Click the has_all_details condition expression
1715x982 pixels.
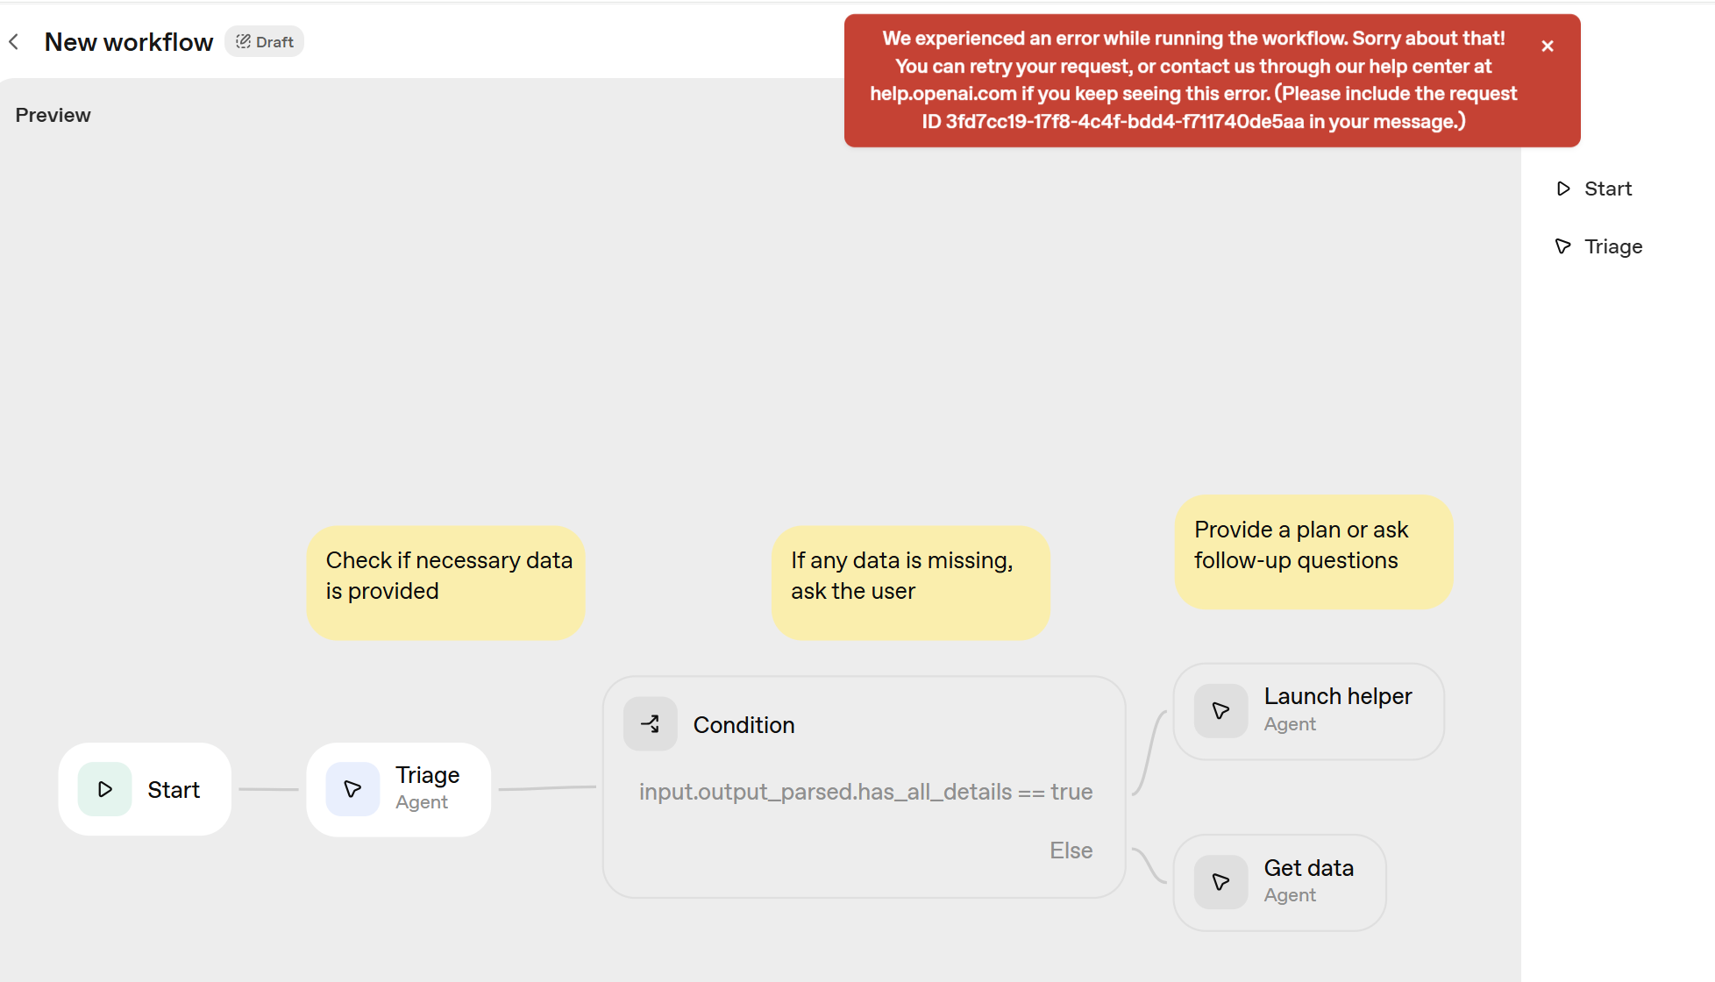865,792
